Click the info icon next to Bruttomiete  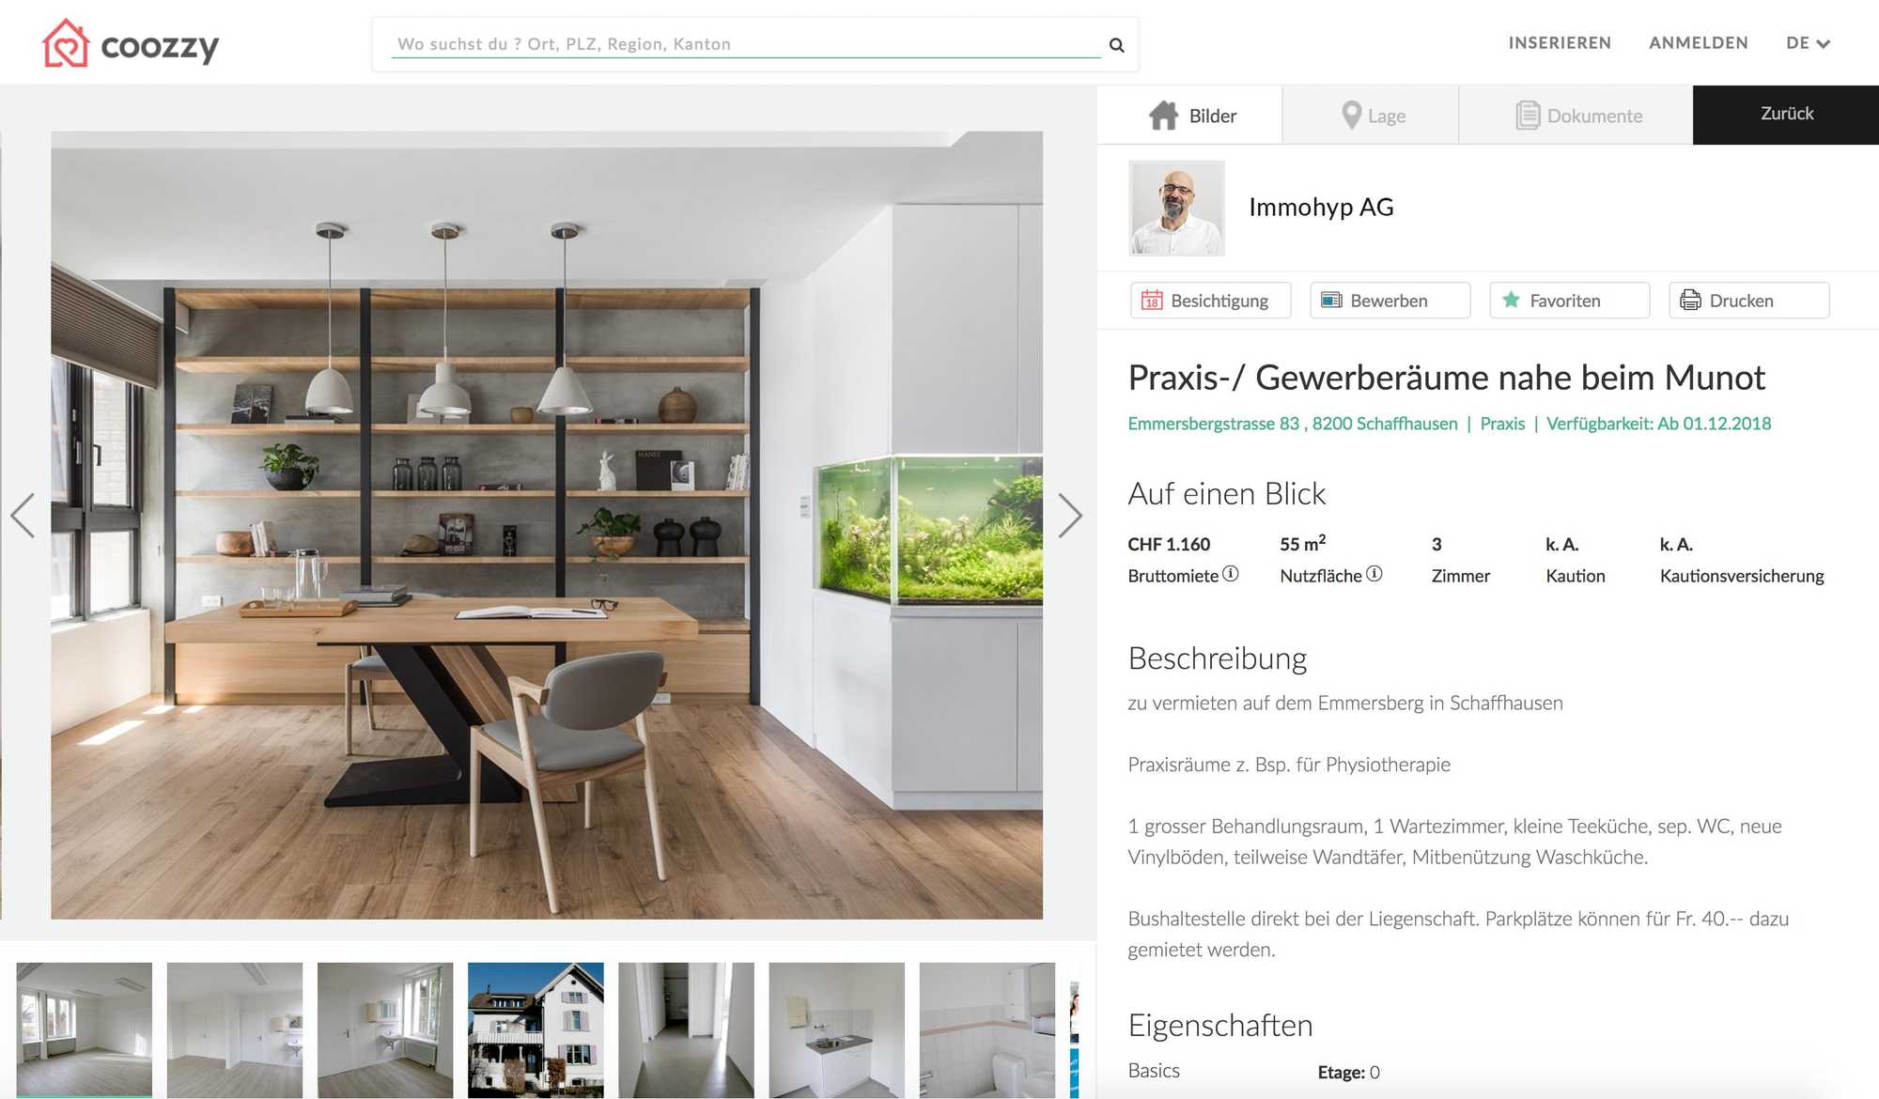tap(1231, 574)
